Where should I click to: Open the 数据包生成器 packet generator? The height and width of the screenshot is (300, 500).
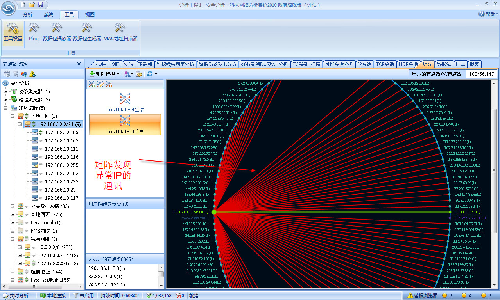pos(87,32)
